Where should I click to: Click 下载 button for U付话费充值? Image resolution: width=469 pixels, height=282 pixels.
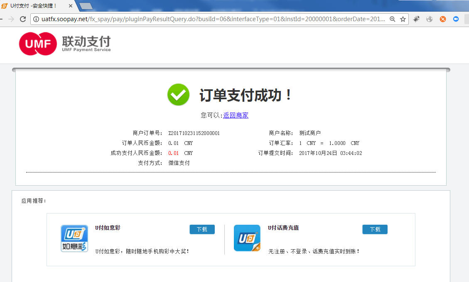375,229
